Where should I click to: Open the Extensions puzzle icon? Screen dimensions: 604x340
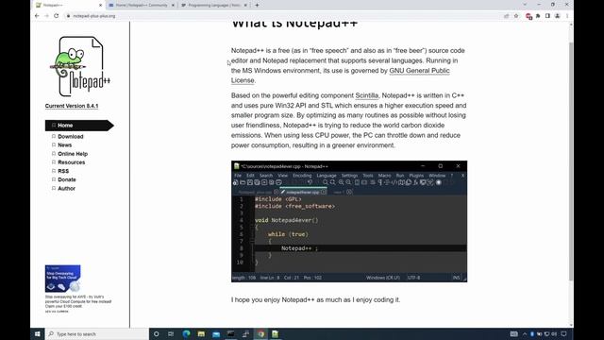point(538,16)
